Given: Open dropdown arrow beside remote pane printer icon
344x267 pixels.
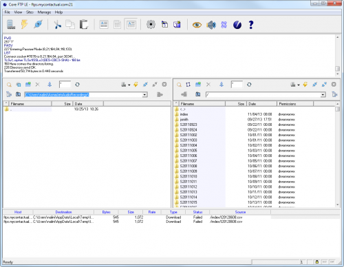Looking at the screenshot, I should click(x=299, y=85).
